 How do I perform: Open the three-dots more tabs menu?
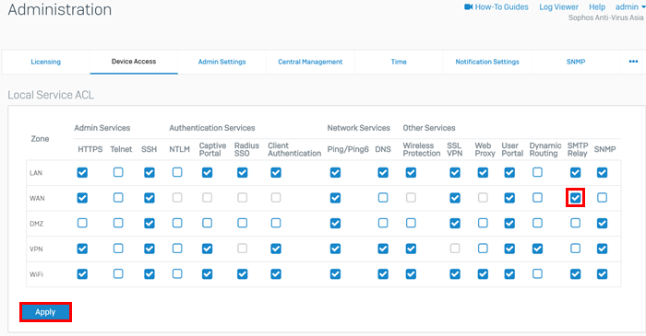pyautogui.click(x=633, y=62)
